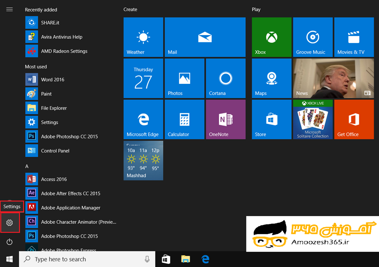379x267 pixels.
Task: Launch Adobe Application Manager
Action: tap(63, 208)
